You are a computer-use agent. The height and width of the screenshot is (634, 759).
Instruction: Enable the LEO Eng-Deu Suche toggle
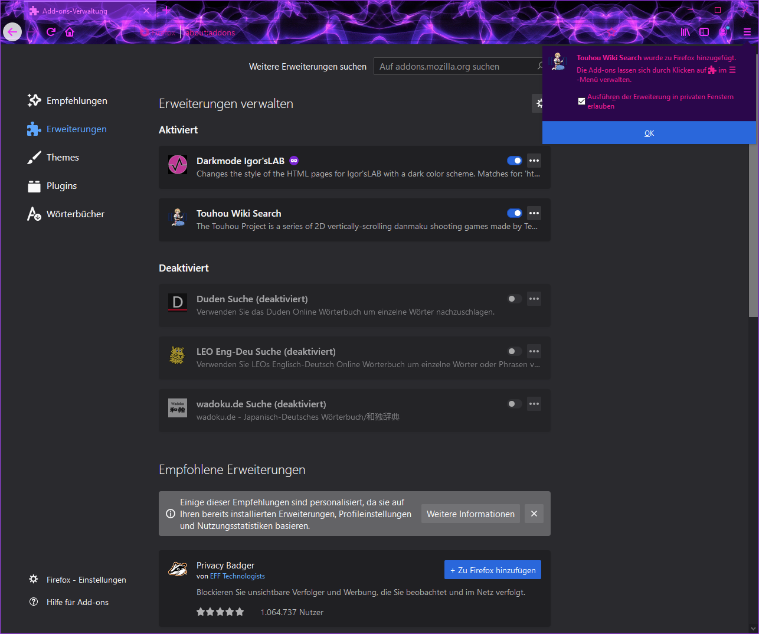coord(515,351)
